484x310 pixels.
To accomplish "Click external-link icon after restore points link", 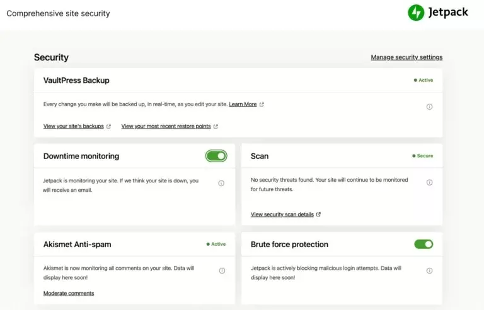I will (216, 126).
